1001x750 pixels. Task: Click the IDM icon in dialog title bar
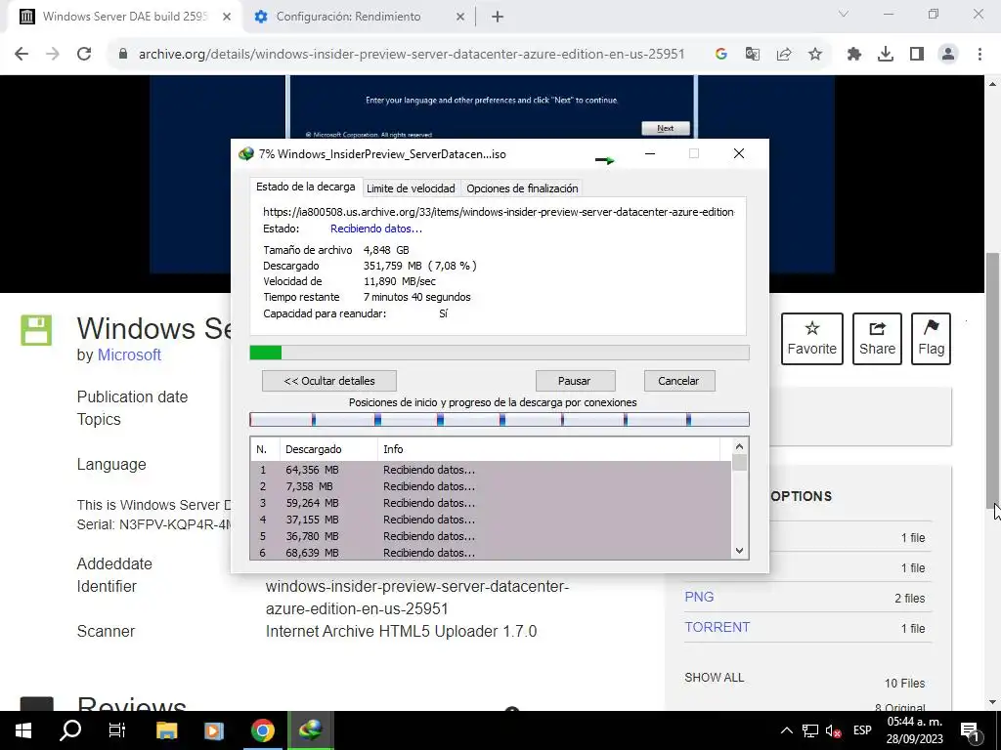pyautogui.click(x=245, y=153)
